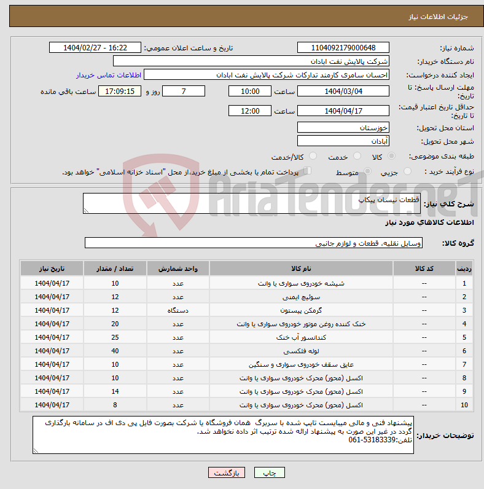
Task: Select the کالا radio button
Action: [391, 156]
